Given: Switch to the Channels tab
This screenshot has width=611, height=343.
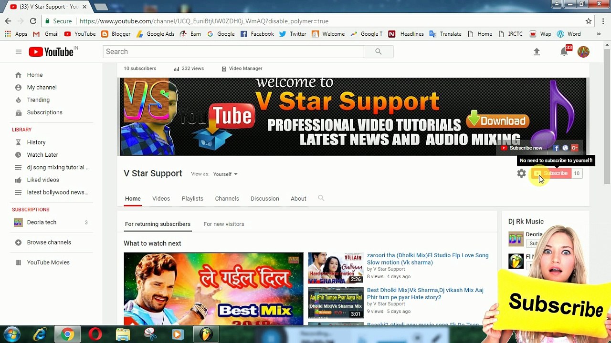Looking at the screenshot, I should coord(227,199).
